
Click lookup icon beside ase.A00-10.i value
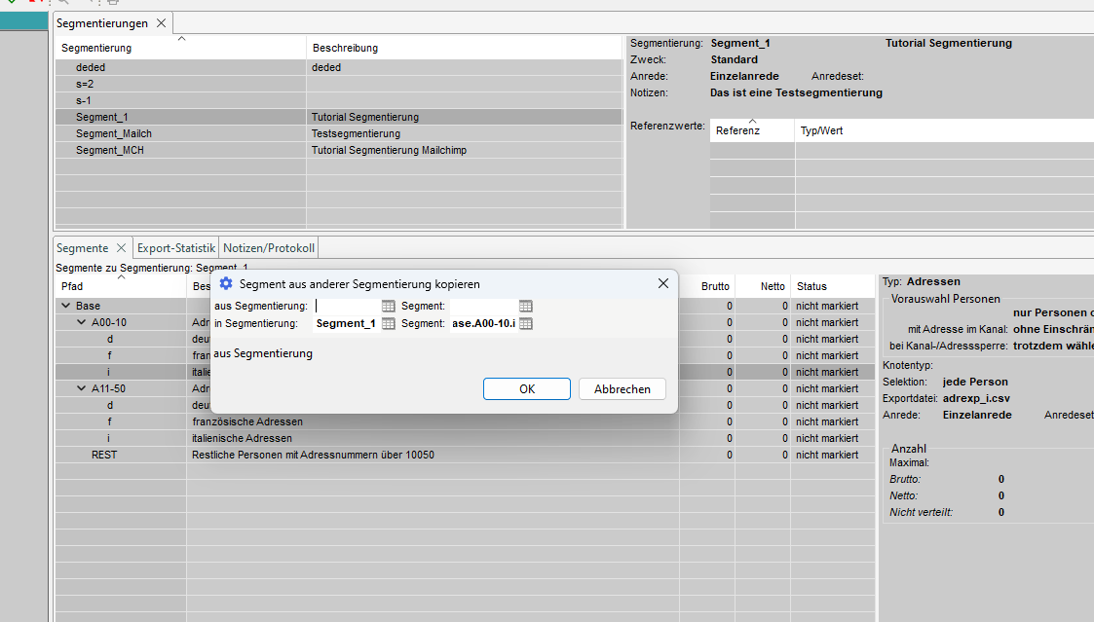[526, 324]
